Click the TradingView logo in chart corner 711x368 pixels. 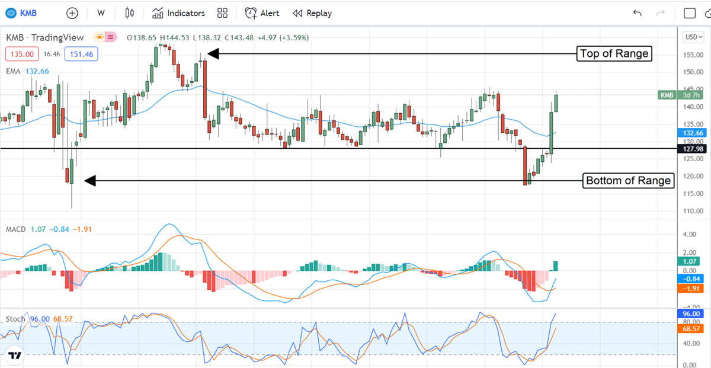[15, 356]
